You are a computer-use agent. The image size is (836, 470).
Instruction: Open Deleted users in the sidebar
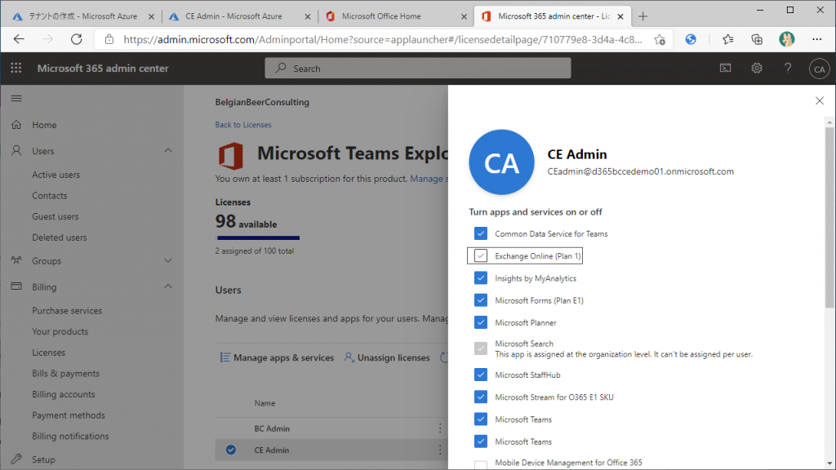tap(59, 237)
